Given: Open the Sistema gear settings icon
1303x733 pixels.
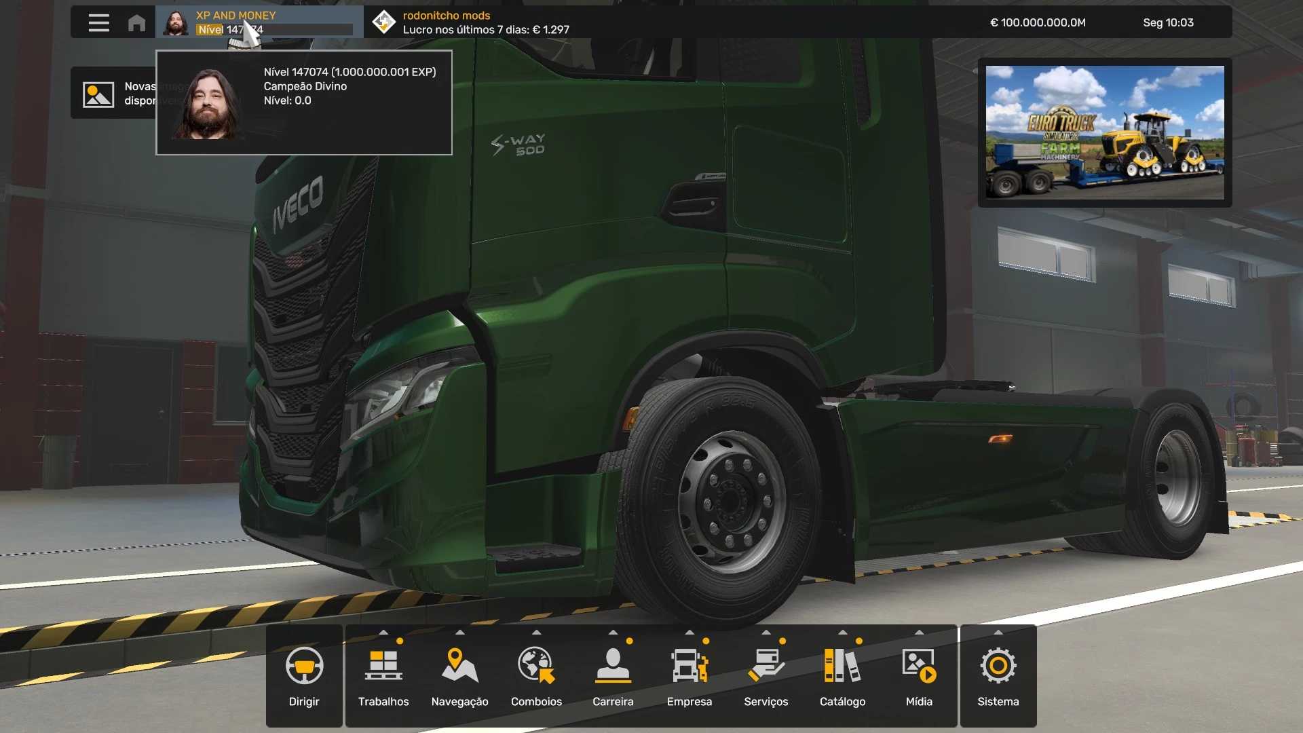Looking at the screenshot, I should pyautogui.click(x=998, y=666).
